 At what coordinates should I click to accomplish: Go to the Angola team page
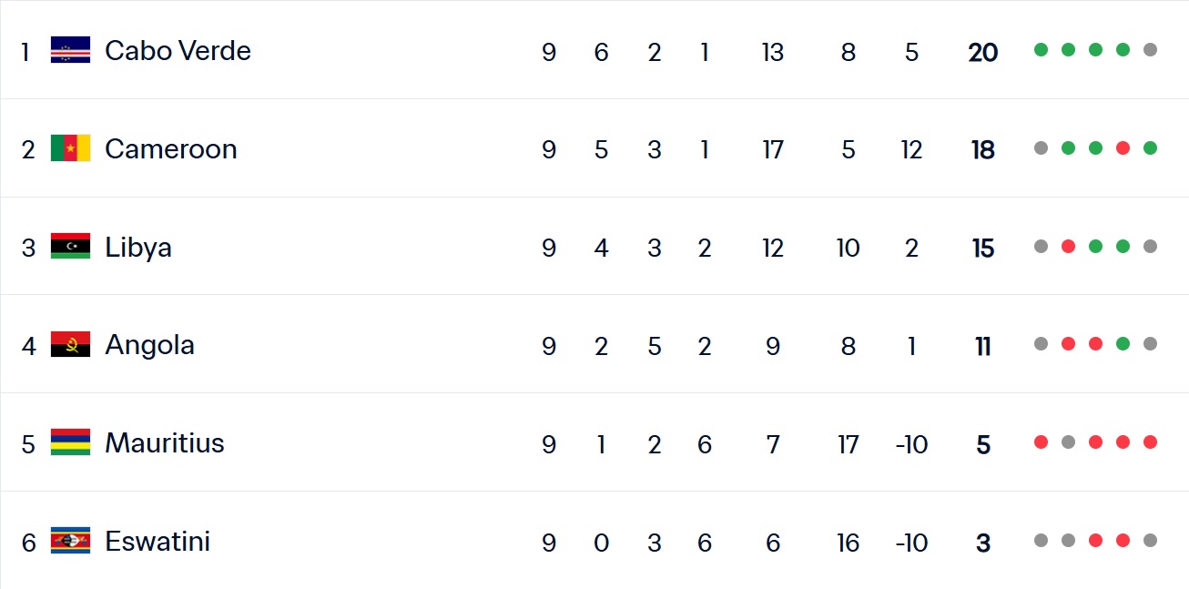(x=149, y=345)
